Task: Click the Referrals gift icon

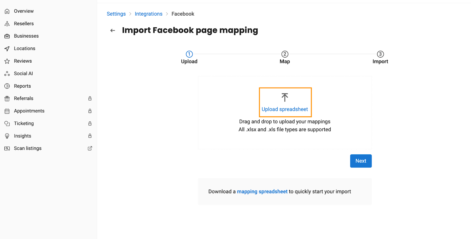Action: (x=7, y=98)
